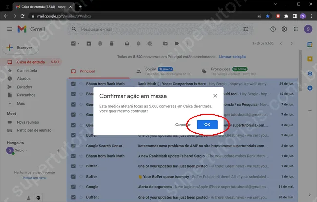Click Iniciar um novo link
Viewport: 317px width, 202px height.
pos(34,178)
